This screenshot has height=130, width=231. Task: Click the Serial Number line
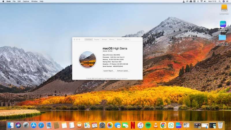[113, 66]
